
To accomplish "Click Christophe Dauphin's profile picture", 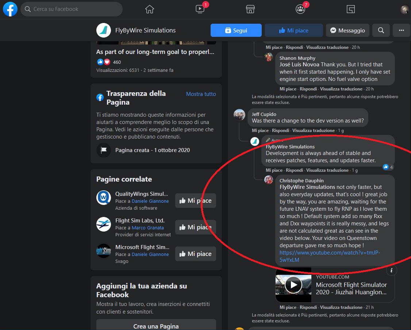I will pyautogui.click(x=269, y=180).
